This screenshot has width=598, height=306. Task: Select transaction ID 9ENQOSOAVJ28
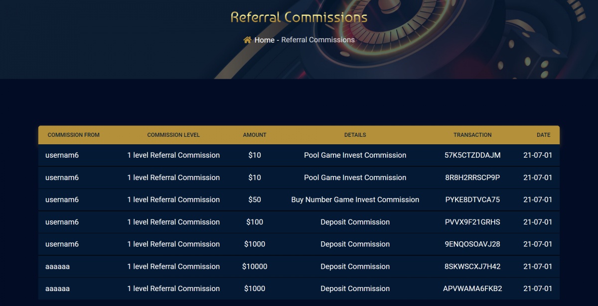tap(472, 244)
